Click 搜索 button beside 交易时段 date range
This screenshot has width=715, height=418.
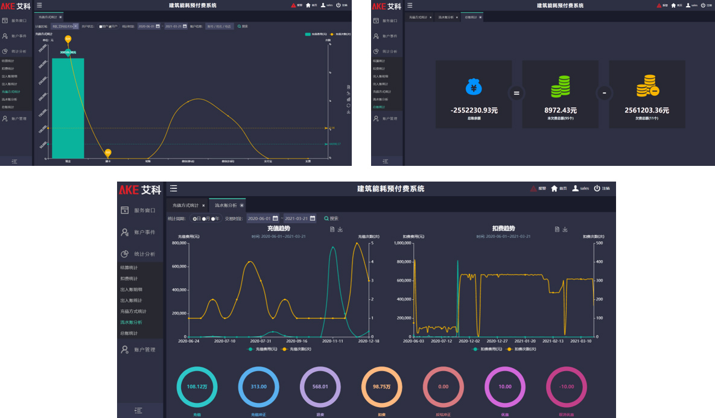(x=331, y=218)
